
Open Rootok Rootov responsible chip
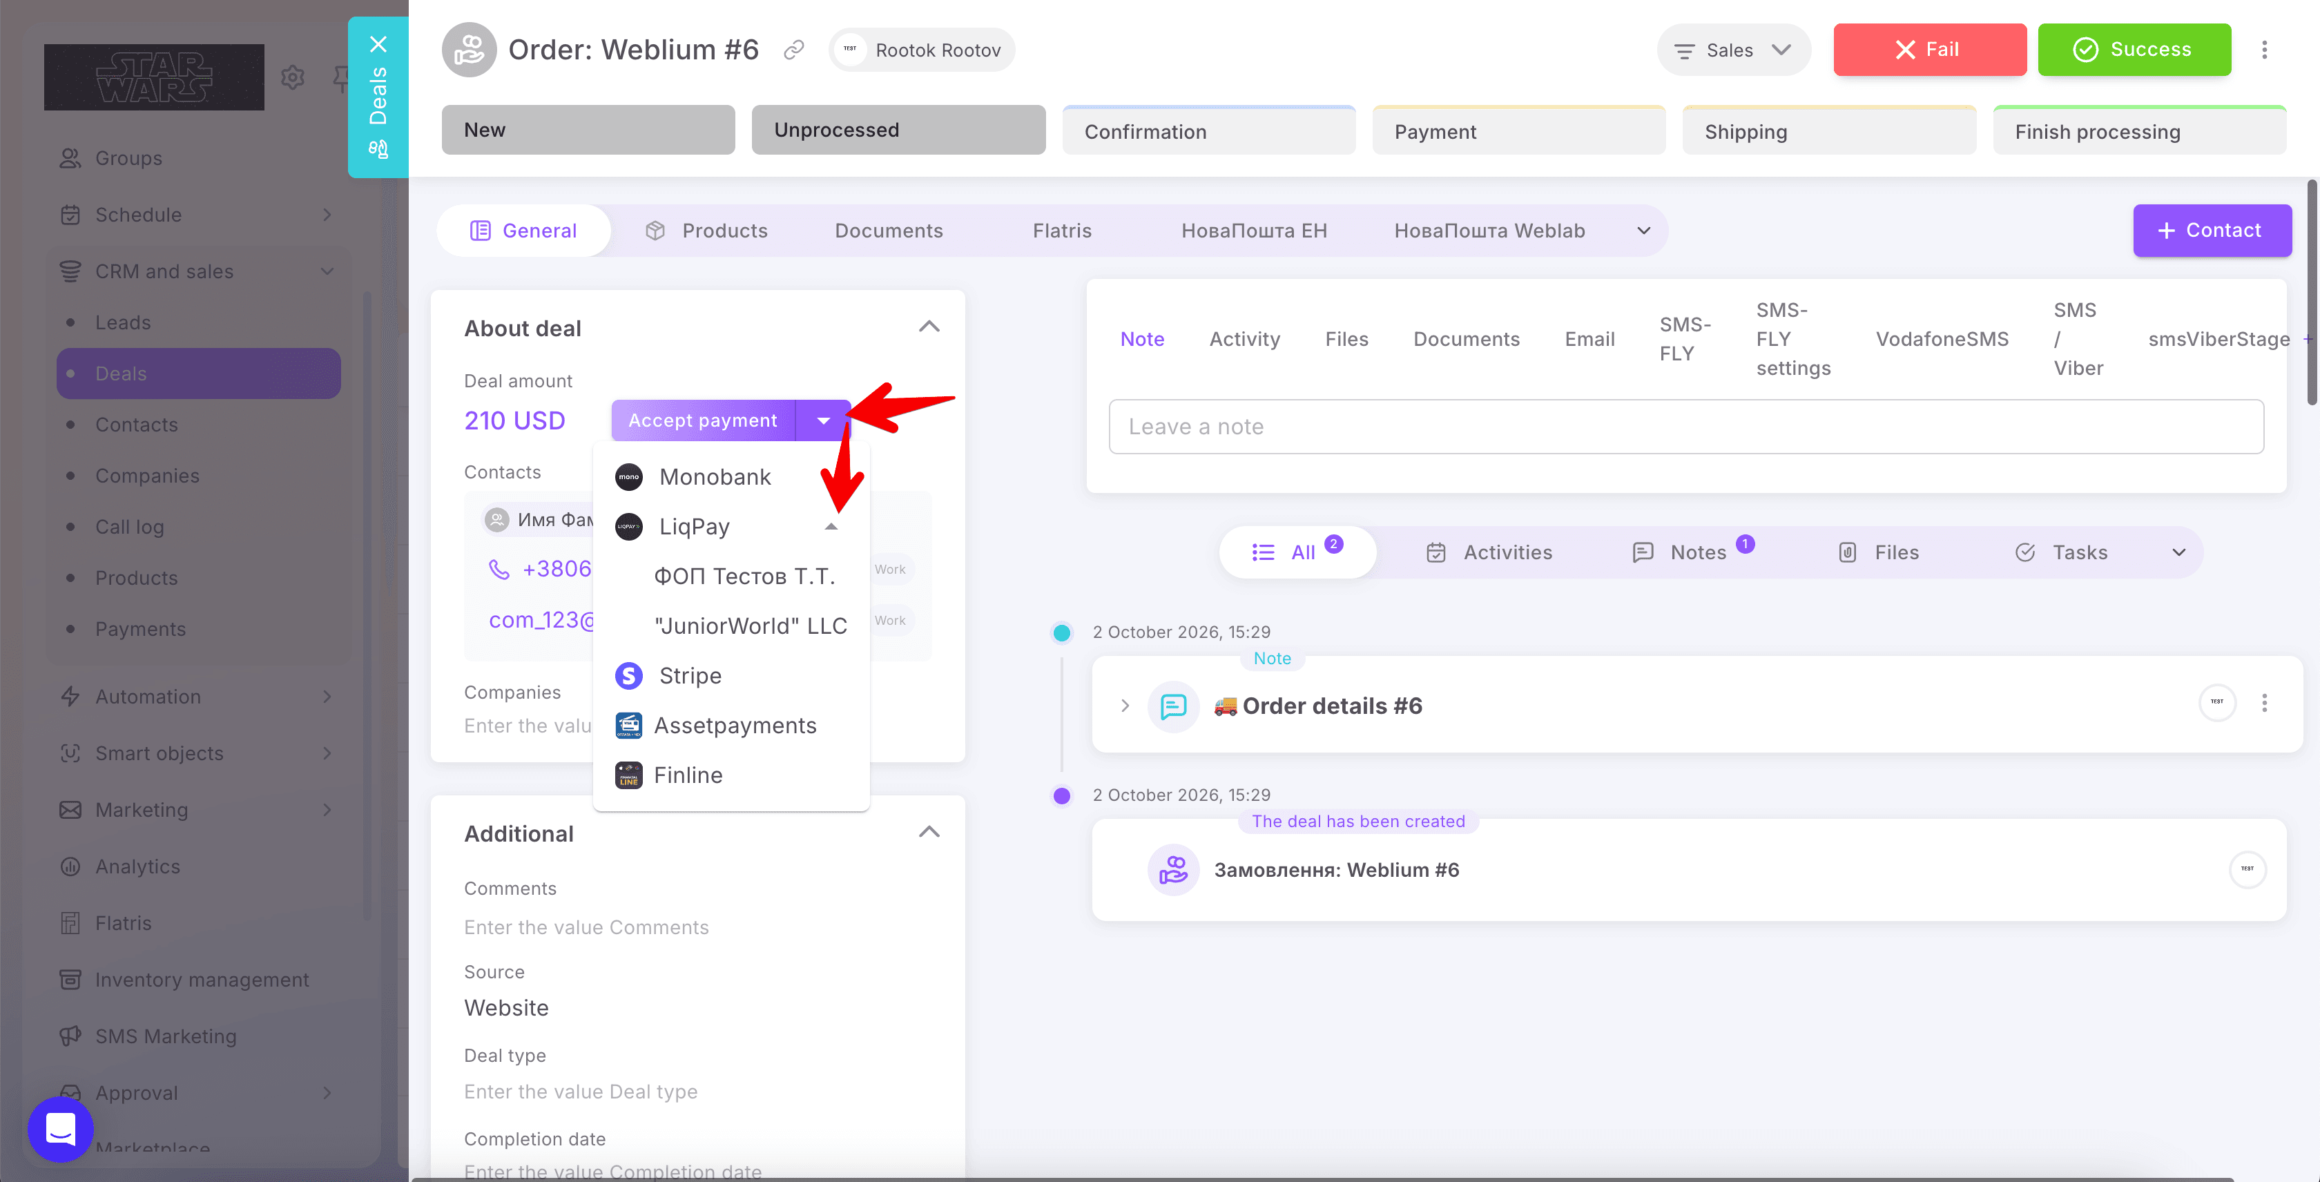921,50
